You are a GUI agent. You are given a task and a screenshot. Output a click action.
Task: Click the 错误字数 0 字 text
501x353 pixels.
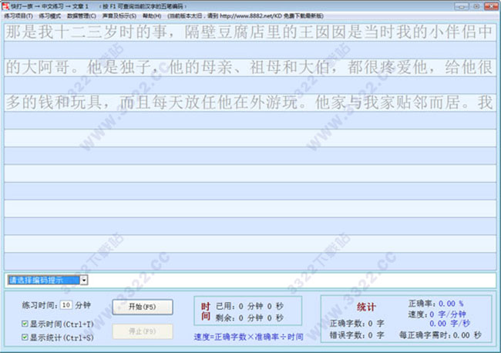357,335
